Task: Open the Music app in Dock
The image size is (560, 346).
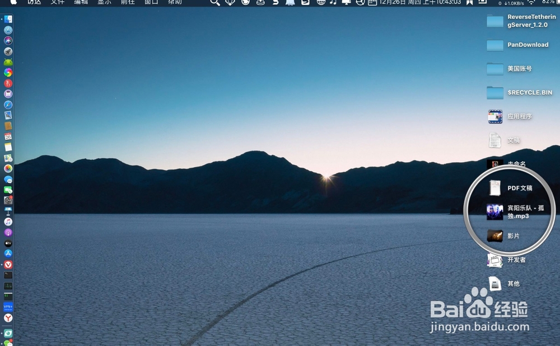Action: click(x=8, y=222)
